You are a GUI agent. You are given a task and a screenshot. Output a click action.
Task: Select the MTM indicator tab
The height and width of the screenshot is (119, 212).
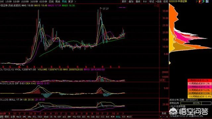(113, 117)
